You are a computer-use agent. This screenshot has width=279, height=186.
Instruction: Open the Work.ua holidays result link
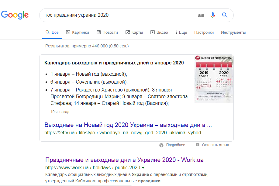click(x=124, y=160)
